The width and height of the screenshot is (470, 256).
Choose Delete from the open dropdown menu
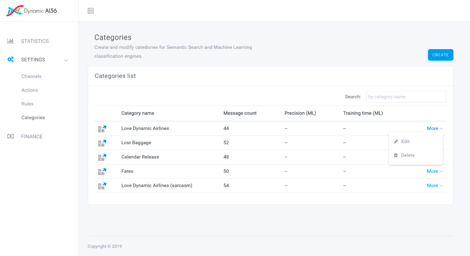coord(407,155)
